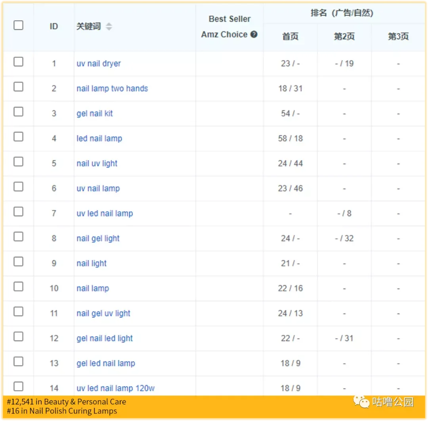Click the 关键词 header label

pyautogui.click(x=89, y=27)
